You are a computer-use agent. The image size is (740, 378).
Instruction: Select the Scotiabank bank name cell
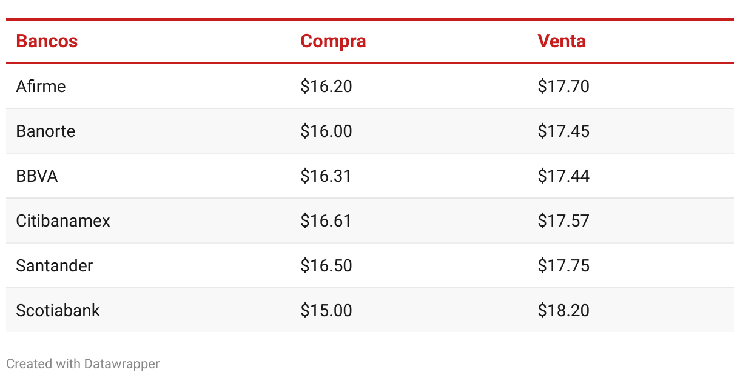click(x=58, y=310)
